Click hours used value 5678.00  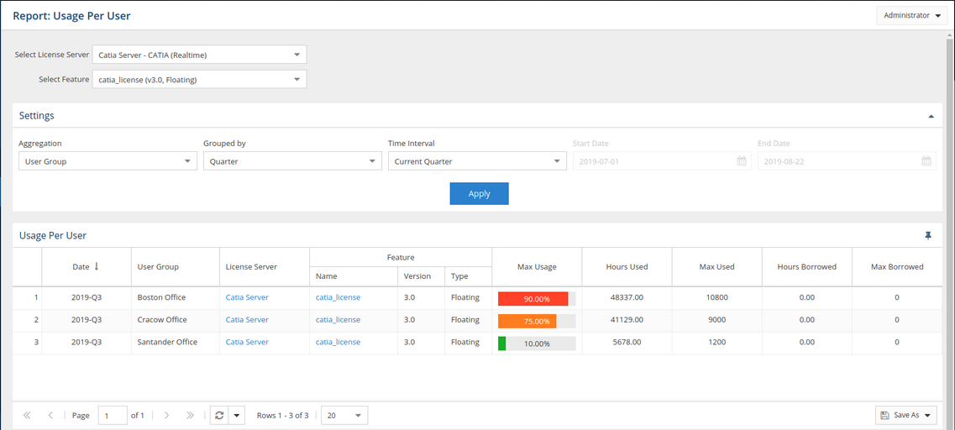click(627, 343)
